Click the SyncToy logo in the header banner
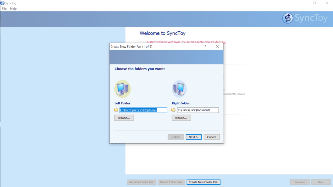 pyautogui.click(x=305, y=18)
